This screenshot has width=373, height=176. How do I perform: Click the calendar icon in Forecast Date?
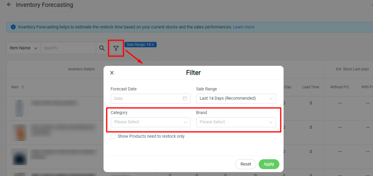185,98
